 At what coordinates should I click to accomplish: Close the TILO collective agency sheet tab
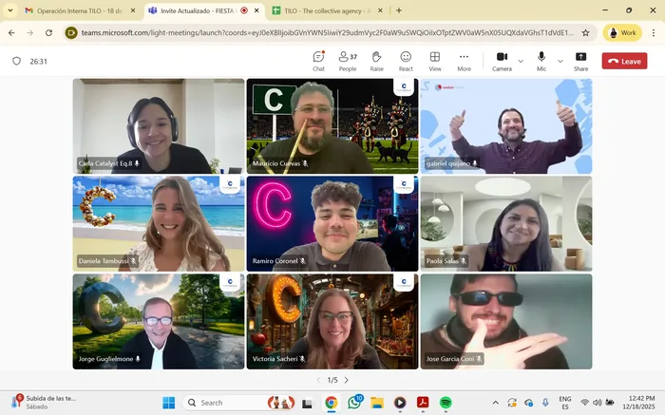point(380,10)
